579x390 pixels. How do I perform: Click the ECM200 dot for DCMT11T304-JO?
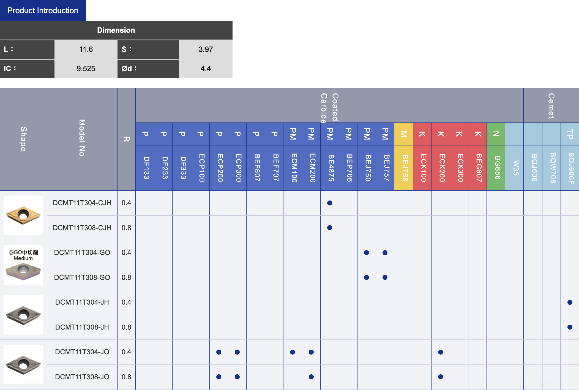pyautogui.click(x=311, y=352)
